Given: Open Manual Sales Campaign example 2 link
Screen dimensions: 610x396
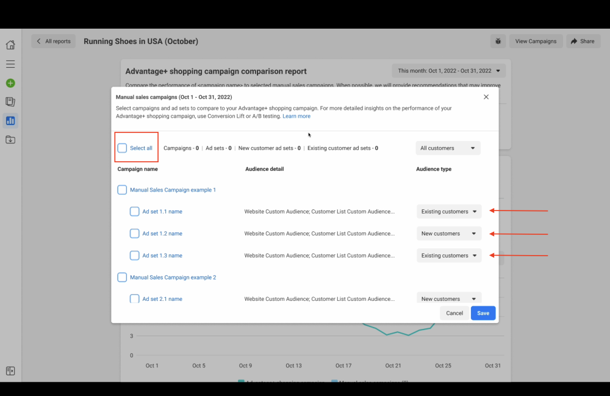Looking at the screenshot, I should coord(173,278).
